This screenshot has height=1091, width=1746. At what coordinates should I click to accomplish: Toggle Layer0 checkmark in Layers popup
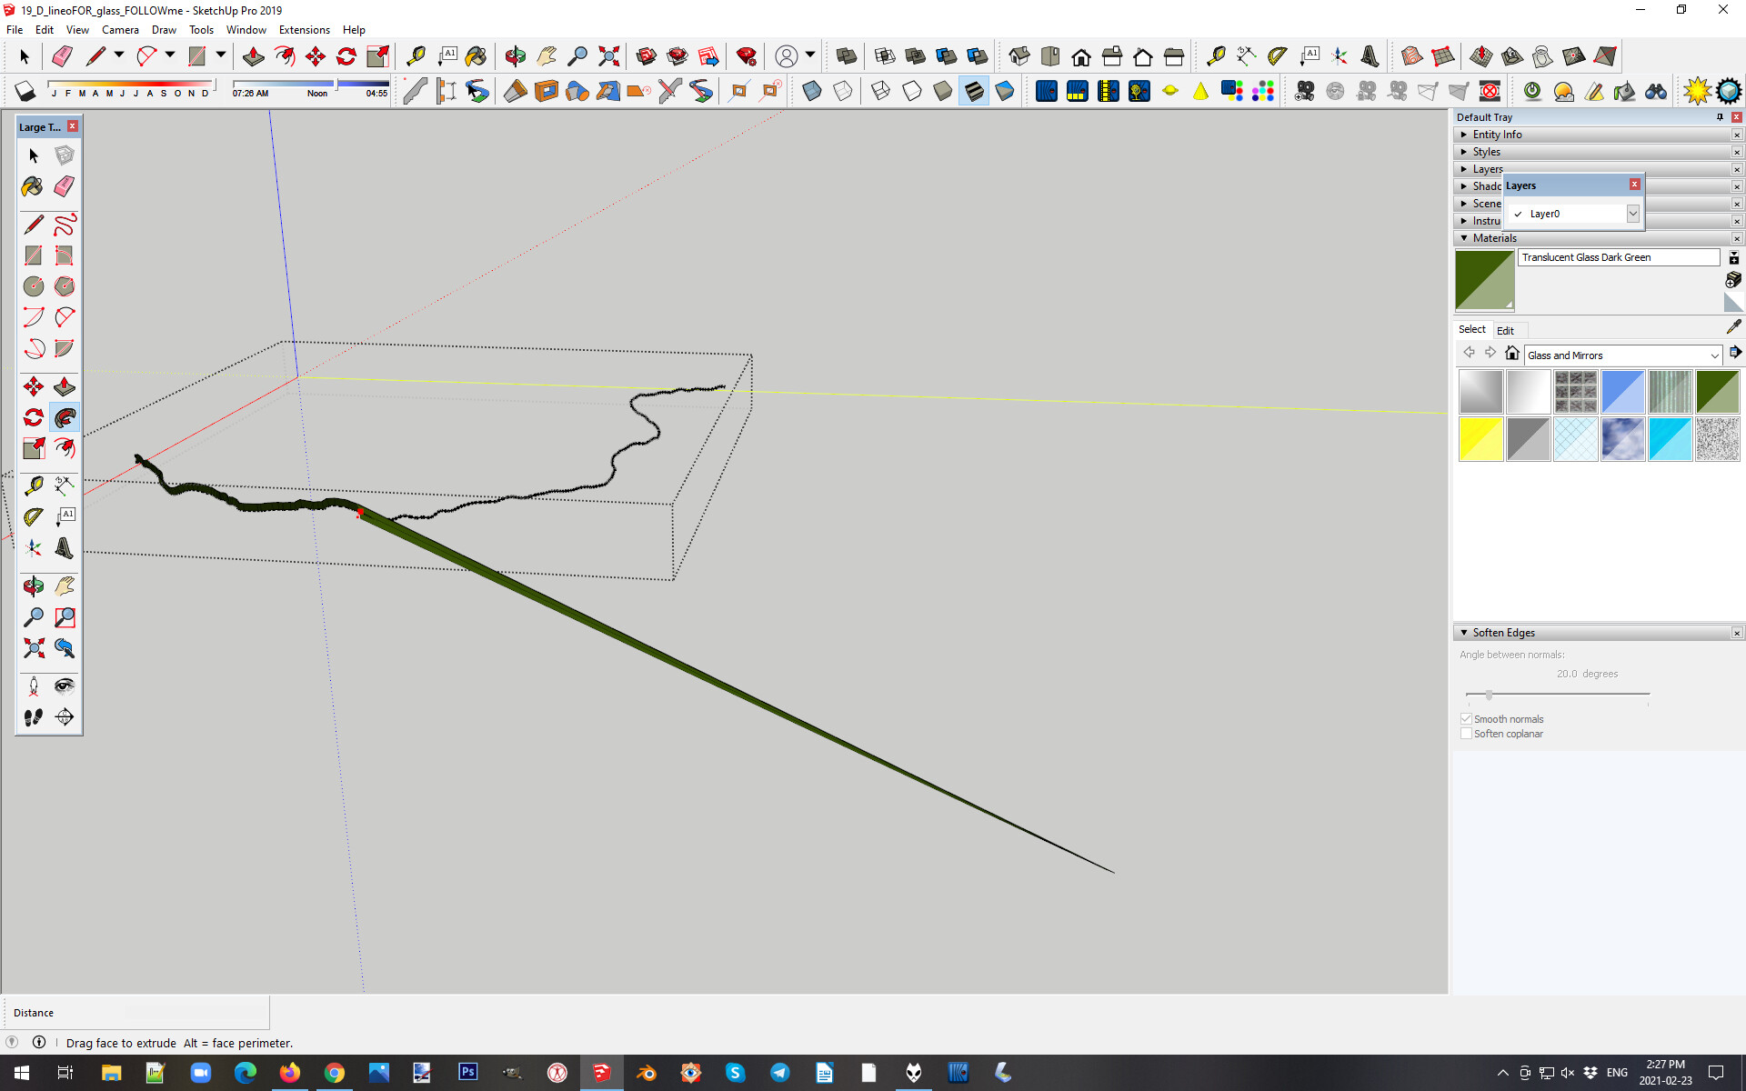tap(1518, 214)
